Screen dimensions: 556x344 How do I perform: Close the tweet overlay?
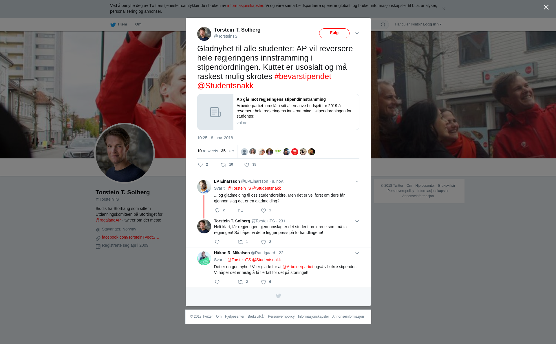pyautogui.click(x=546, y=7)
